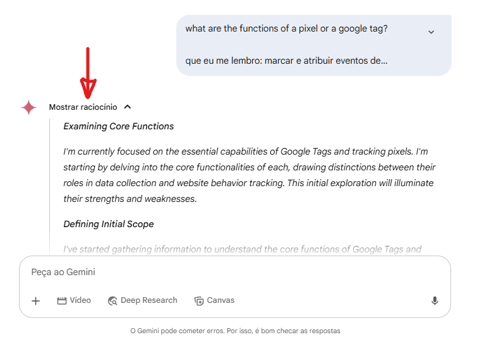Expand user message with down chevron

pyautogui.click(x=431, y=32)
